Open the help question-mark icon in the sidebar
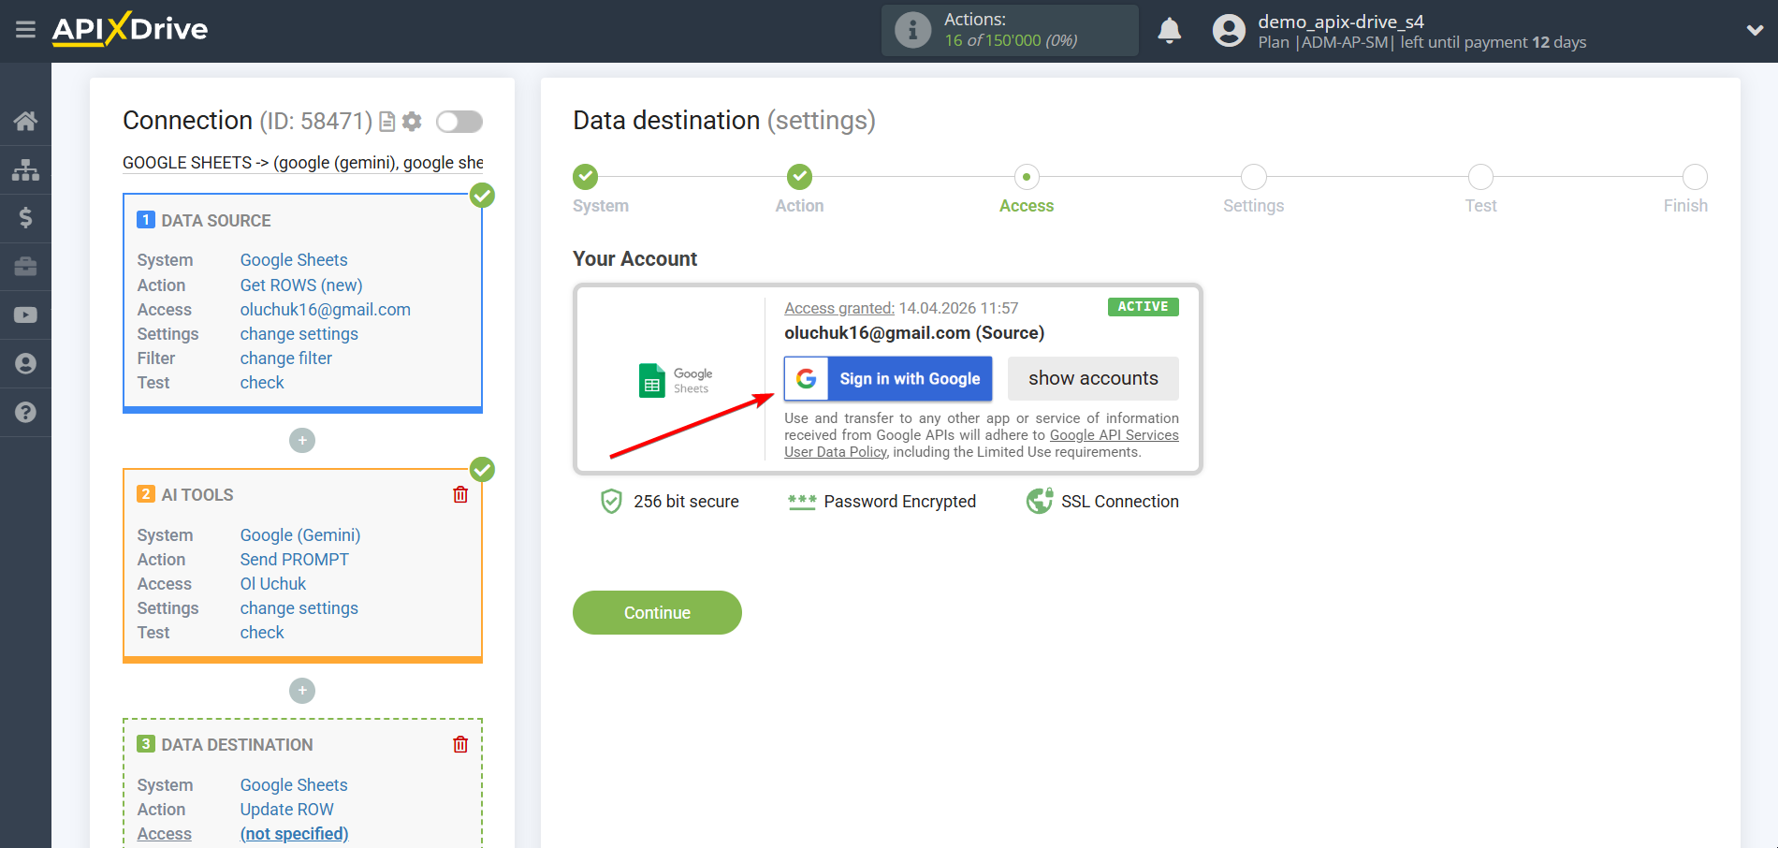1778x848 pixels. coord(25,412)
